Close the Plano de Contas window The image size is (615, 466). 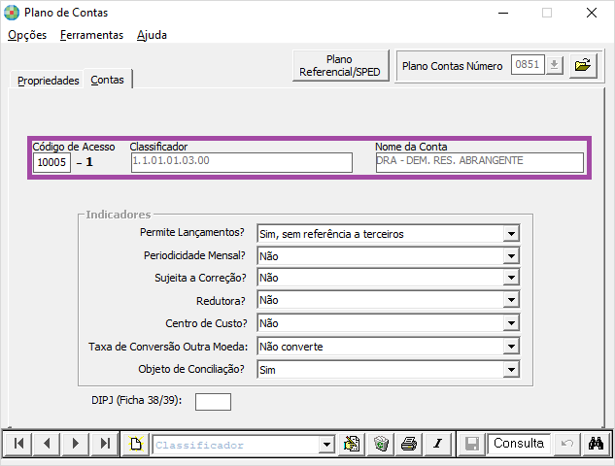pos(592,13)
